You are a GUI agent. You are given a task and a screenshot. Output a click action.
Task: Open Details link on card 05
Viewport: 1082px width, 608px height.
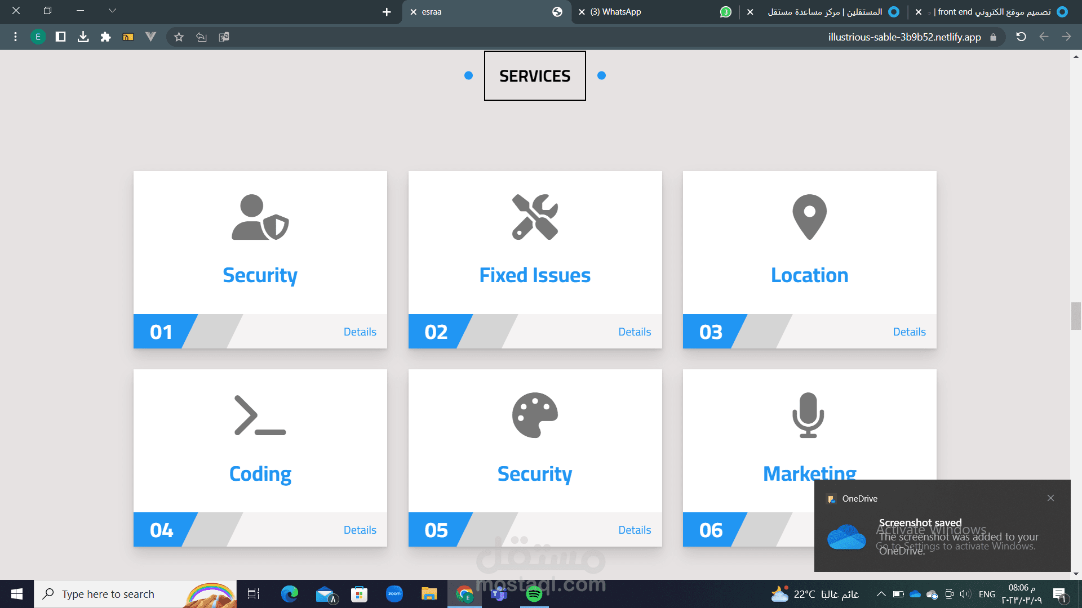(x=635, y=530)
